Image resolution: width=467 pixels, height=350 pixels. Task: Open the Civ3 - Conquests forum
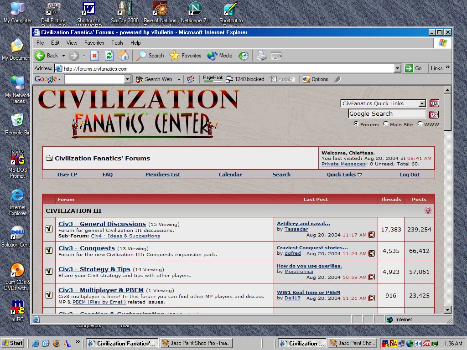[87, 248]
